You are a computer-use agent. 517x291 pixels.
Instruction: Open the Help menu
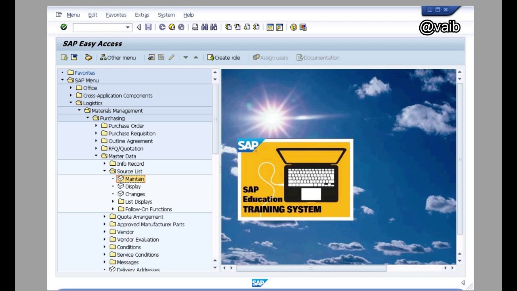(x=189, y=15)
